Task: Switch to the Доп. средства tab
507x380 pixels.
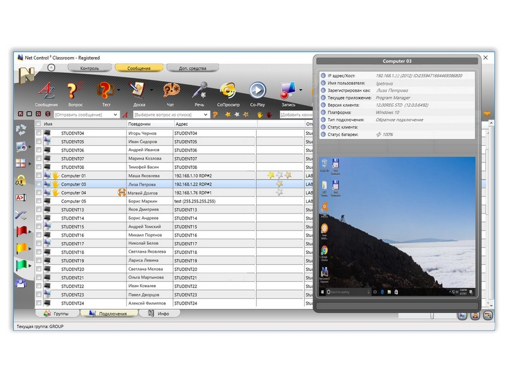Action: point(193,68)
